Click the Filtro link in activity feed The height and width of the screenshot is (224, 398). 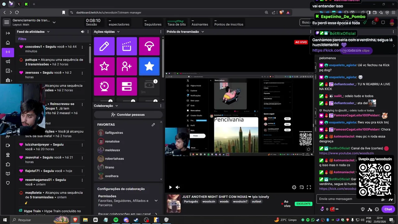coord(22,39)
